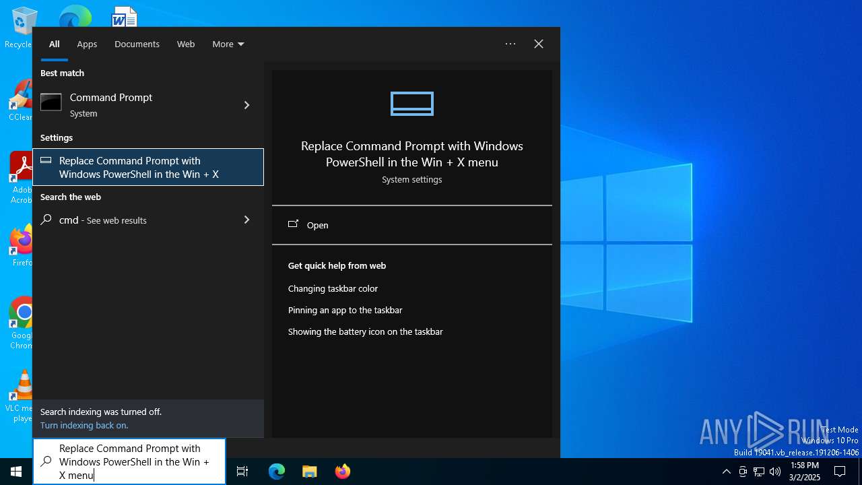Open the volume speaker tray icon
This screenshot has width=862, height=485.
(x=775, y=472)
